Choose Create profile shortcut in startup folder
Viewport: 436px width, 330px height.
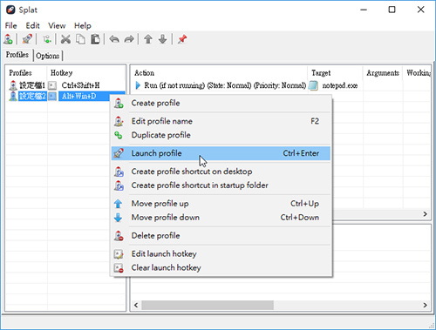(x=221, y=185)
